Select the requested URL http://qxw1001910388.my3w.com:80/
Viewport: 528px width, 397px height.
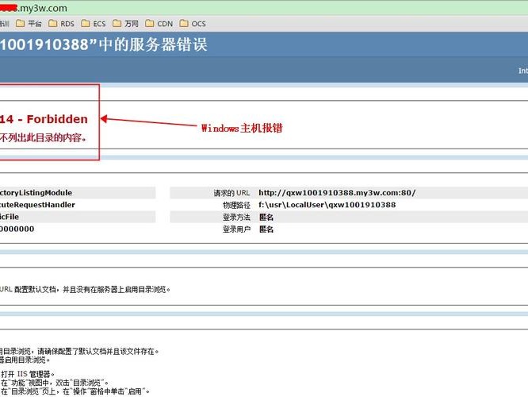coord(337,193)
